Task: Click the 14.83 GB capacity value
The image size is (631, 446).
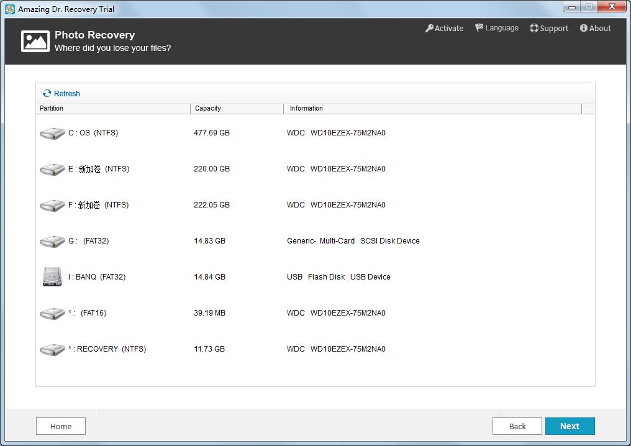Action: click(x=210, y=241)
